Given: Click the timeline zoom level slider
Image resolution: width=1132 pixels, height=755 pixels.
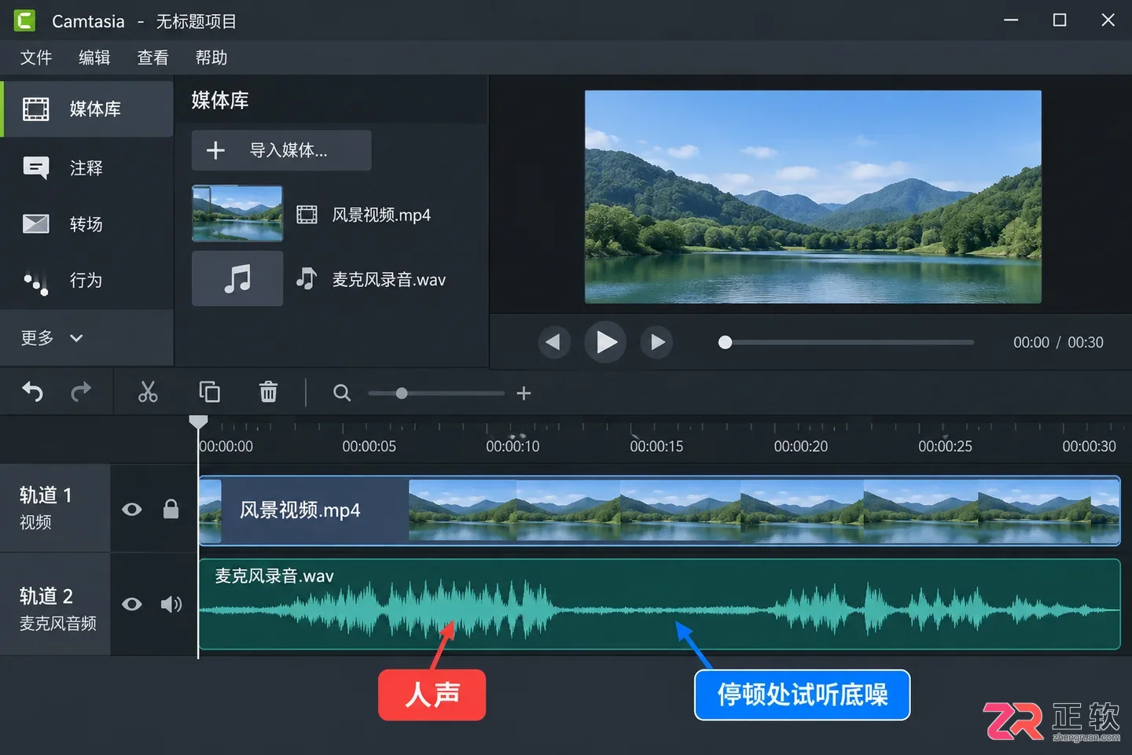Looking at the screenshot, I should [436, 393].
